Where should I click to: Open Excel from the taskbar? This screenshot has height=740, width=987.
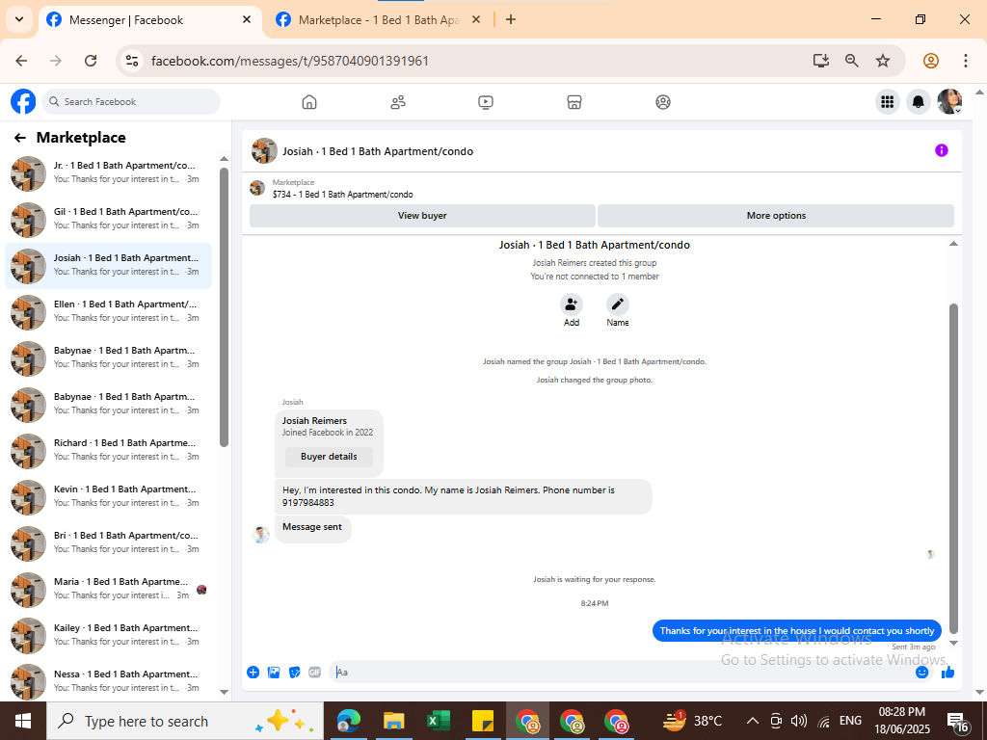(439, 721)
